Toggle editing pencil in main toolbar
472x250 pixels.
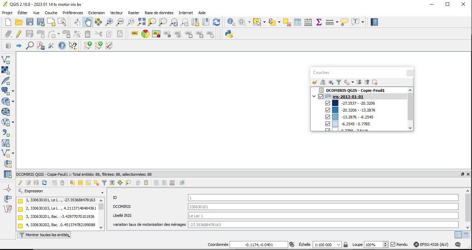coord(19,34)
